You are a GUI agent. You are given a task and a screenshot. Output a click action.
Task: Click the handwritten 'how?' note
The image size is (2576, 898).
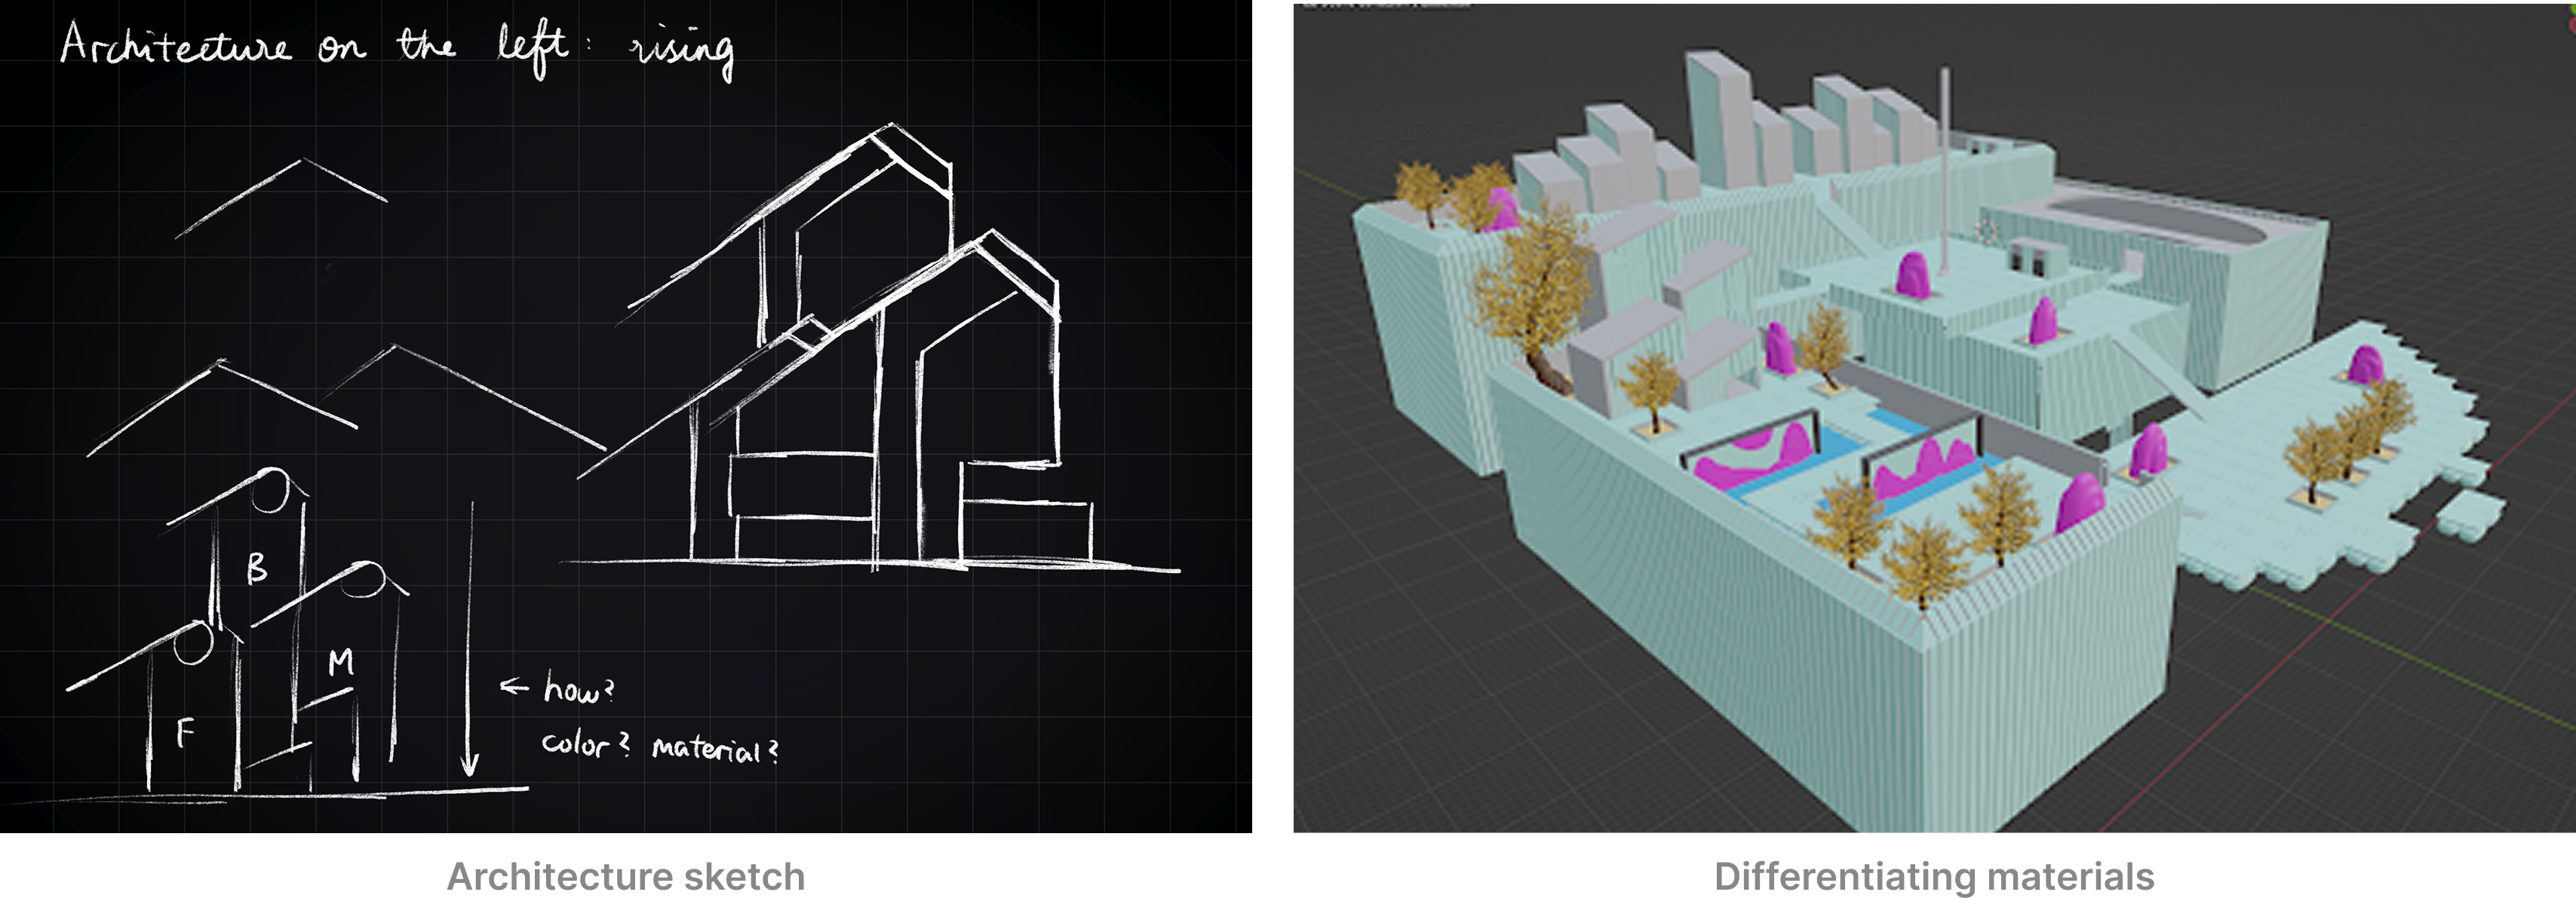(578, 689)
